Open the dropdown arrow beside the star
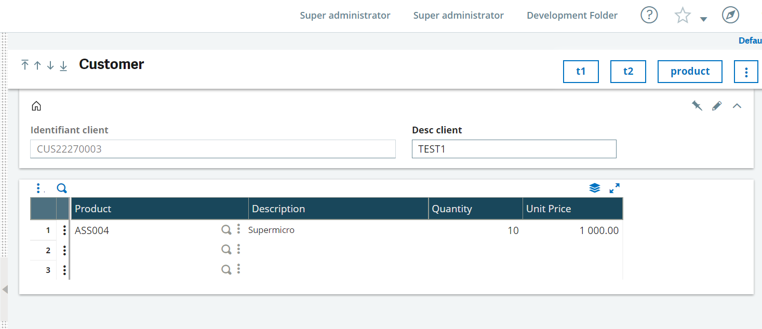Image resolution: width=762 pixels, height=329 pixels. (703, 19)
